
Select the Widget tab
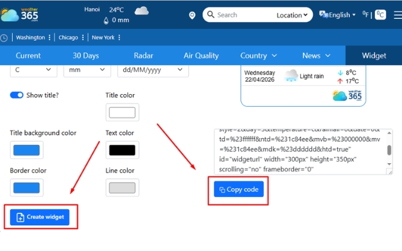click(x=374, y=56)
